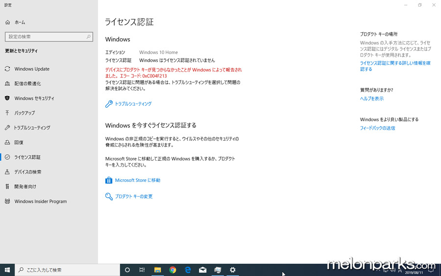Click the 設定の検索 search field

tap(49, 37)
